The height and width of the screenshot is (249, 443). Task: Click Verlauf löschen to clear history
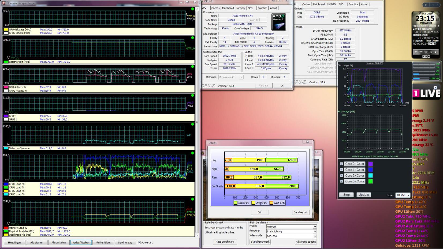(81, 243)
